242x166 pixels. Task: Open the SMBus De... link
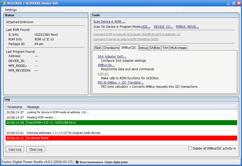coord(106,65)
